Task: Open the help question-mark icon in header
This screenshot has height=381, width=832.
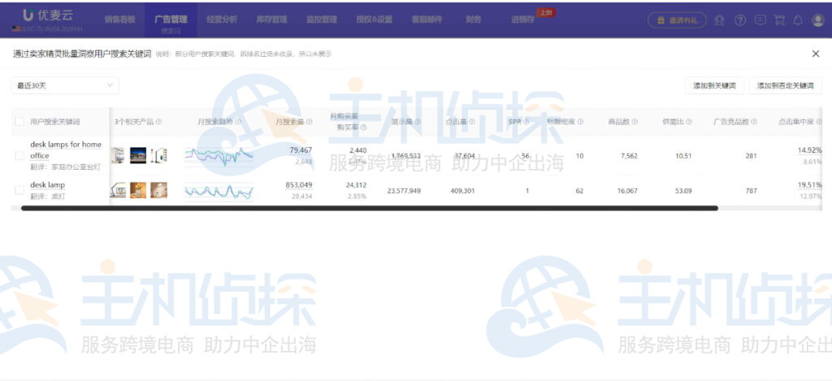Action: click(739, 20)
